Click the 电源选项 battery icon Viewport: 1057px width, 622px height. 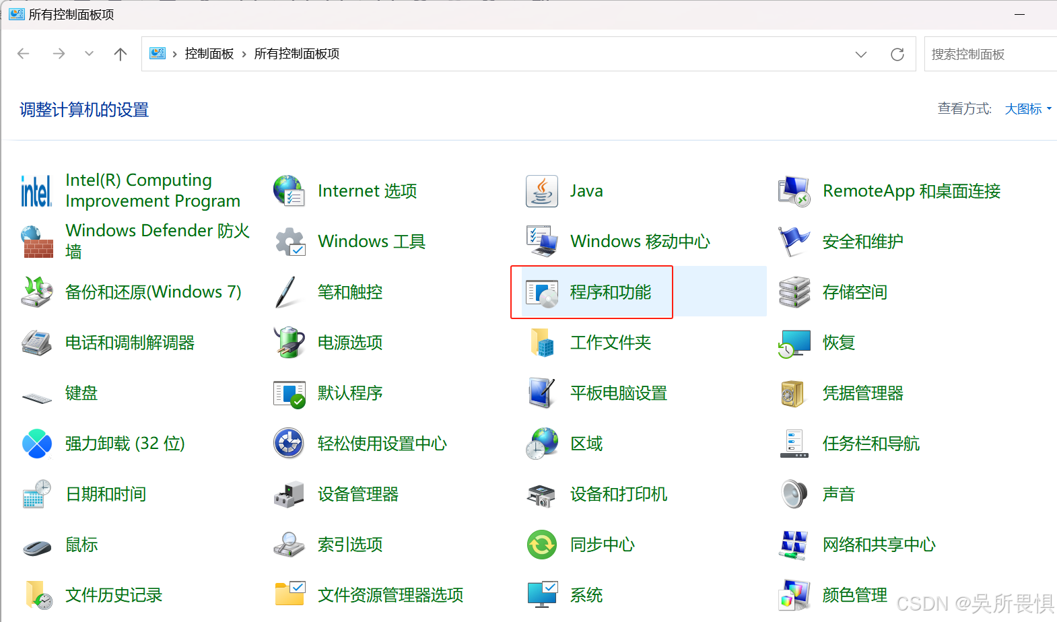(x=289, y=343)
